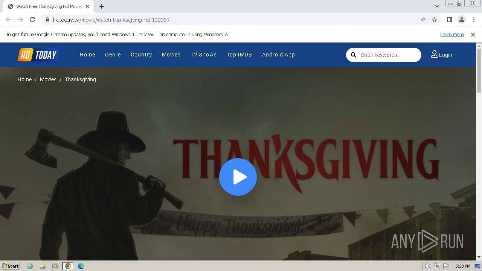View site information via lock icon

tap(47, 20)
